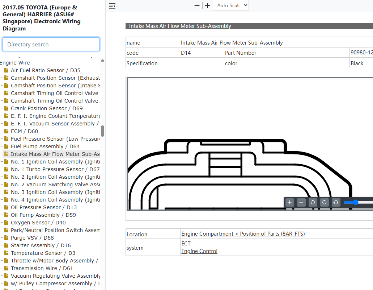Select Temperature Sensor / D3

tap(43, 253)
